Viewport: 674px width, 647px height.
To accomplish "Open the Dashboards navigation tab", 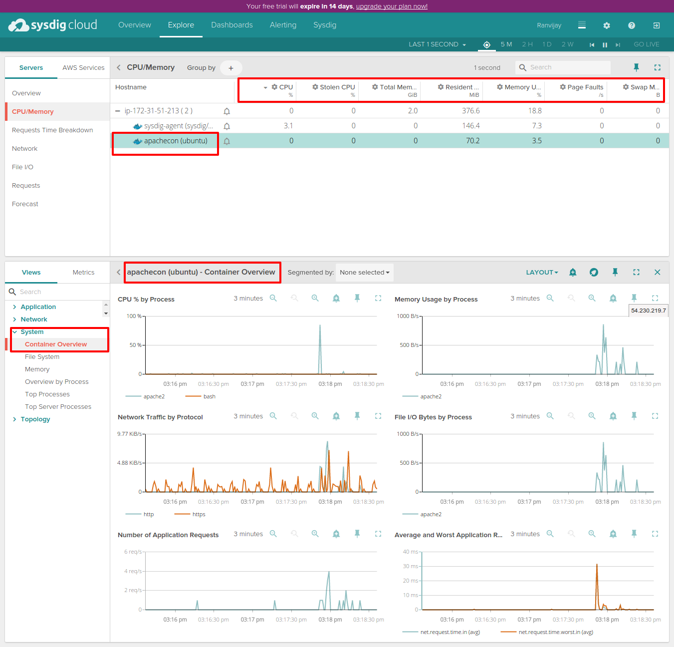I will pos(232,25).
